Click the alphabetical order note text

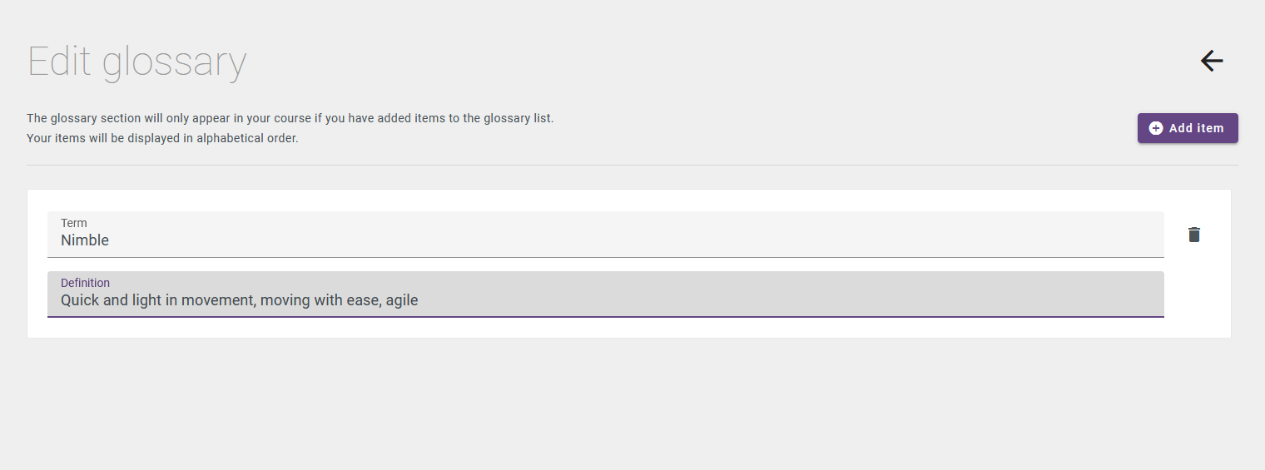point(162,138)
